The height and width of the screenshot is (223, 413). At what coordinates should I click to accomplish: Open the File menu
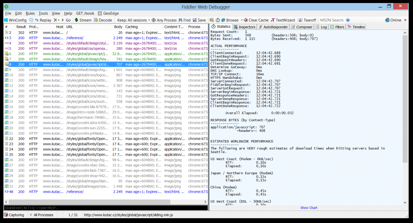tap(8, 13)
